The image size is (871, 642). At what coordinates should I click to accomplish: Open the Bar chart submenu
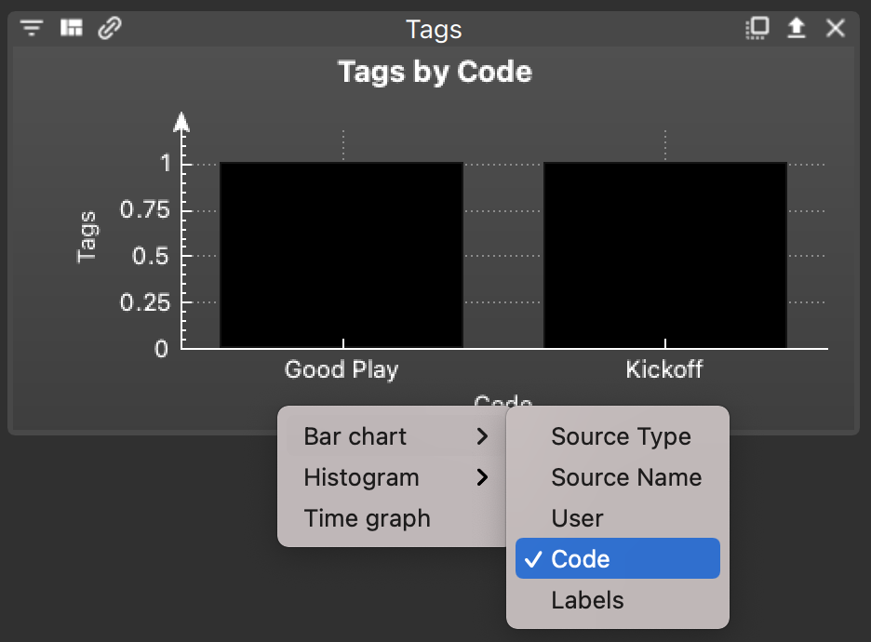click(x=392, y=436)
